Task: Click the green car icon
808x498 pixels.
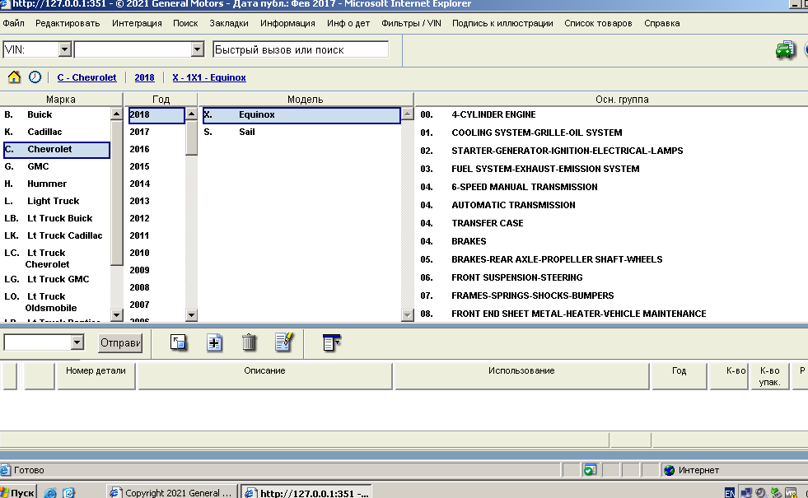Action: coord(785,50)
